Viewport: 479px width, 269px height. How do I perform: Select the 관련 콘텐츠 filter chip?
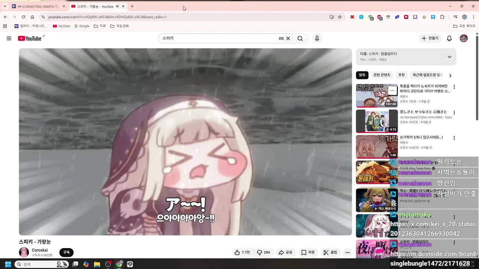pyautogui.click(x=382, y=75)
